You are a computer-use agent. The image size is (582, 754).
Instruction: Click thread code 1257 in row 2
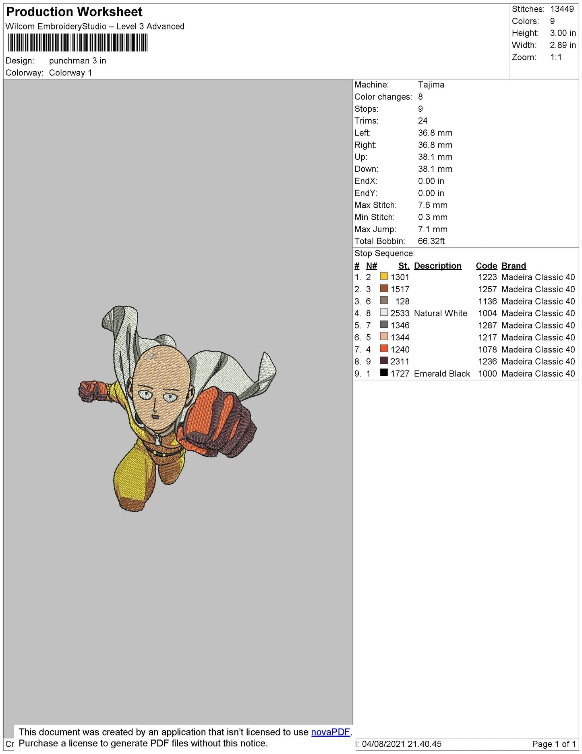pyautogui.click(x=487, y=290)
